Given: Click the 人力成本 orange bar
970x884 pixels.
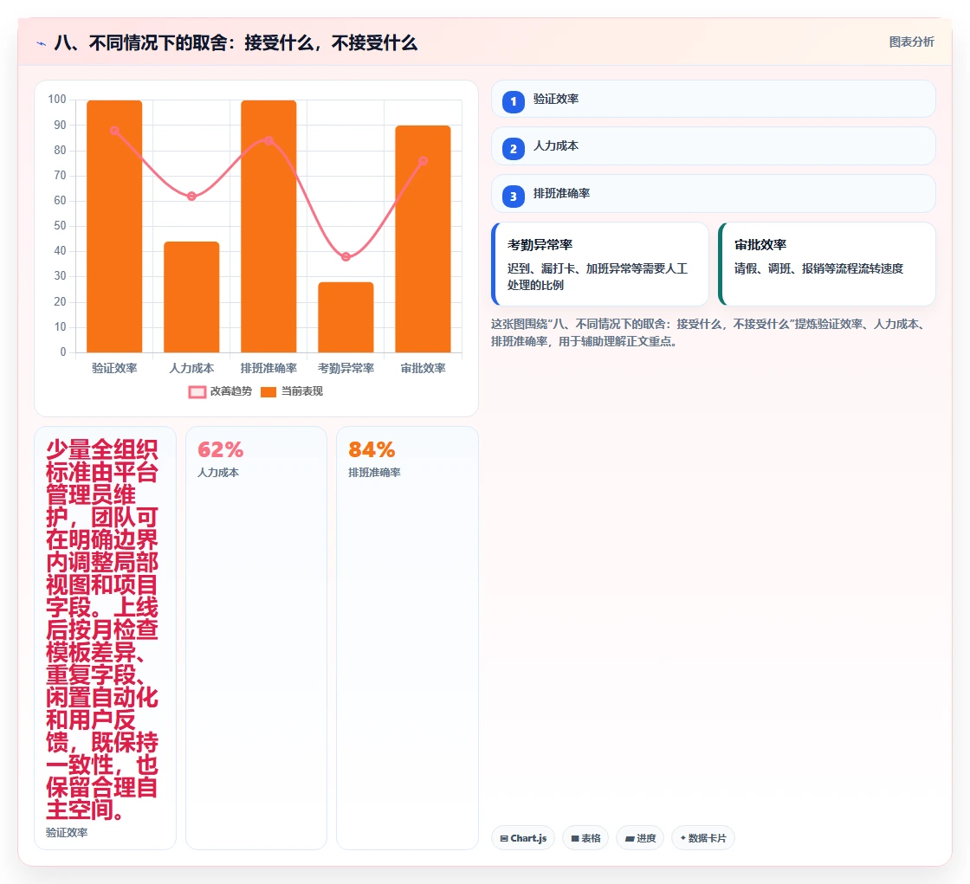Looking at the screenshot, I should click(x=191, y=297).
